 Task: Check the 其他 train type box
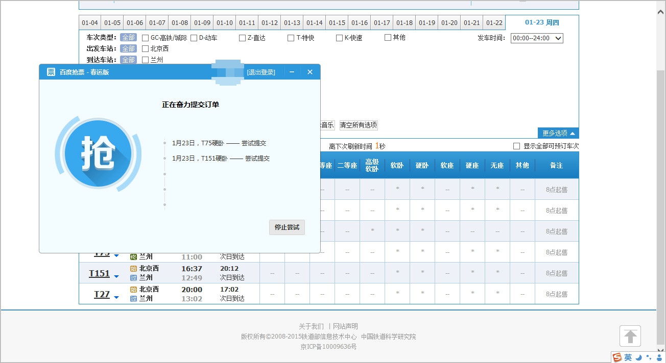click(388, 37)
